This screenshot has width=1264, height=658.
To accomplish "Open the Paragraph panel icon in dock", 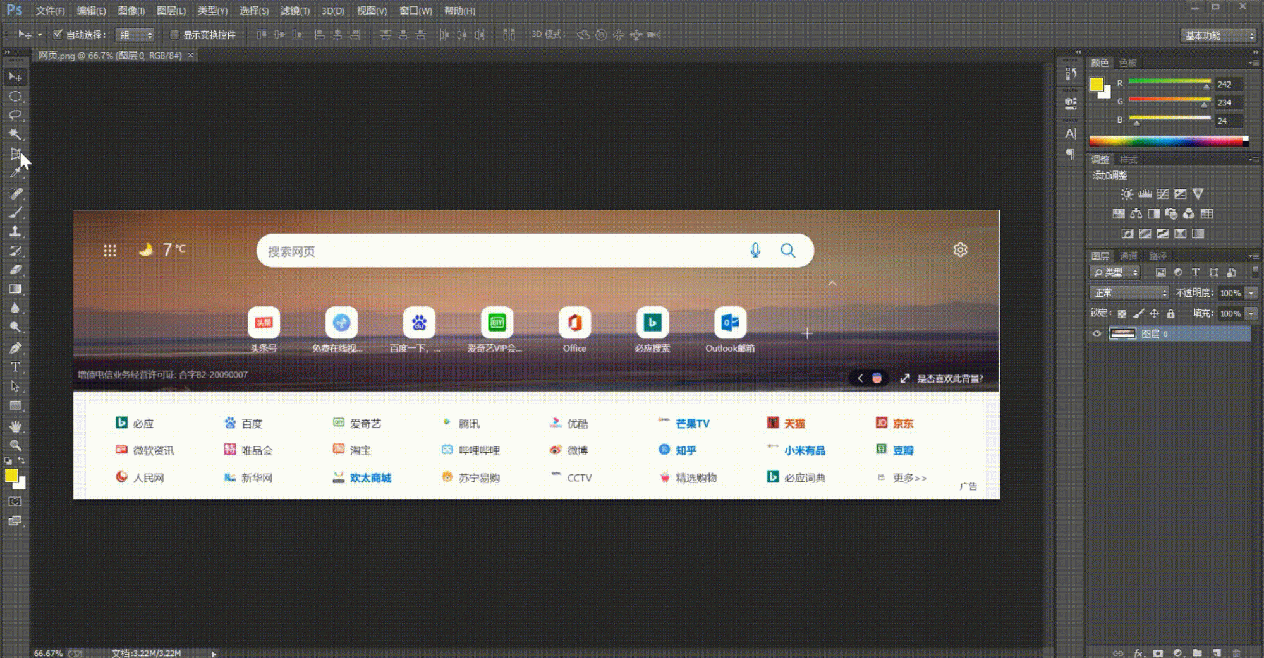I will 1071,153.
